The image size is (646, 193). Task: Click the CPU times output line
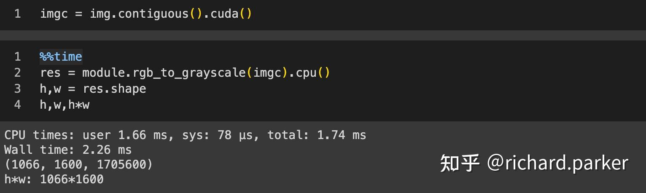pos(185,135)
